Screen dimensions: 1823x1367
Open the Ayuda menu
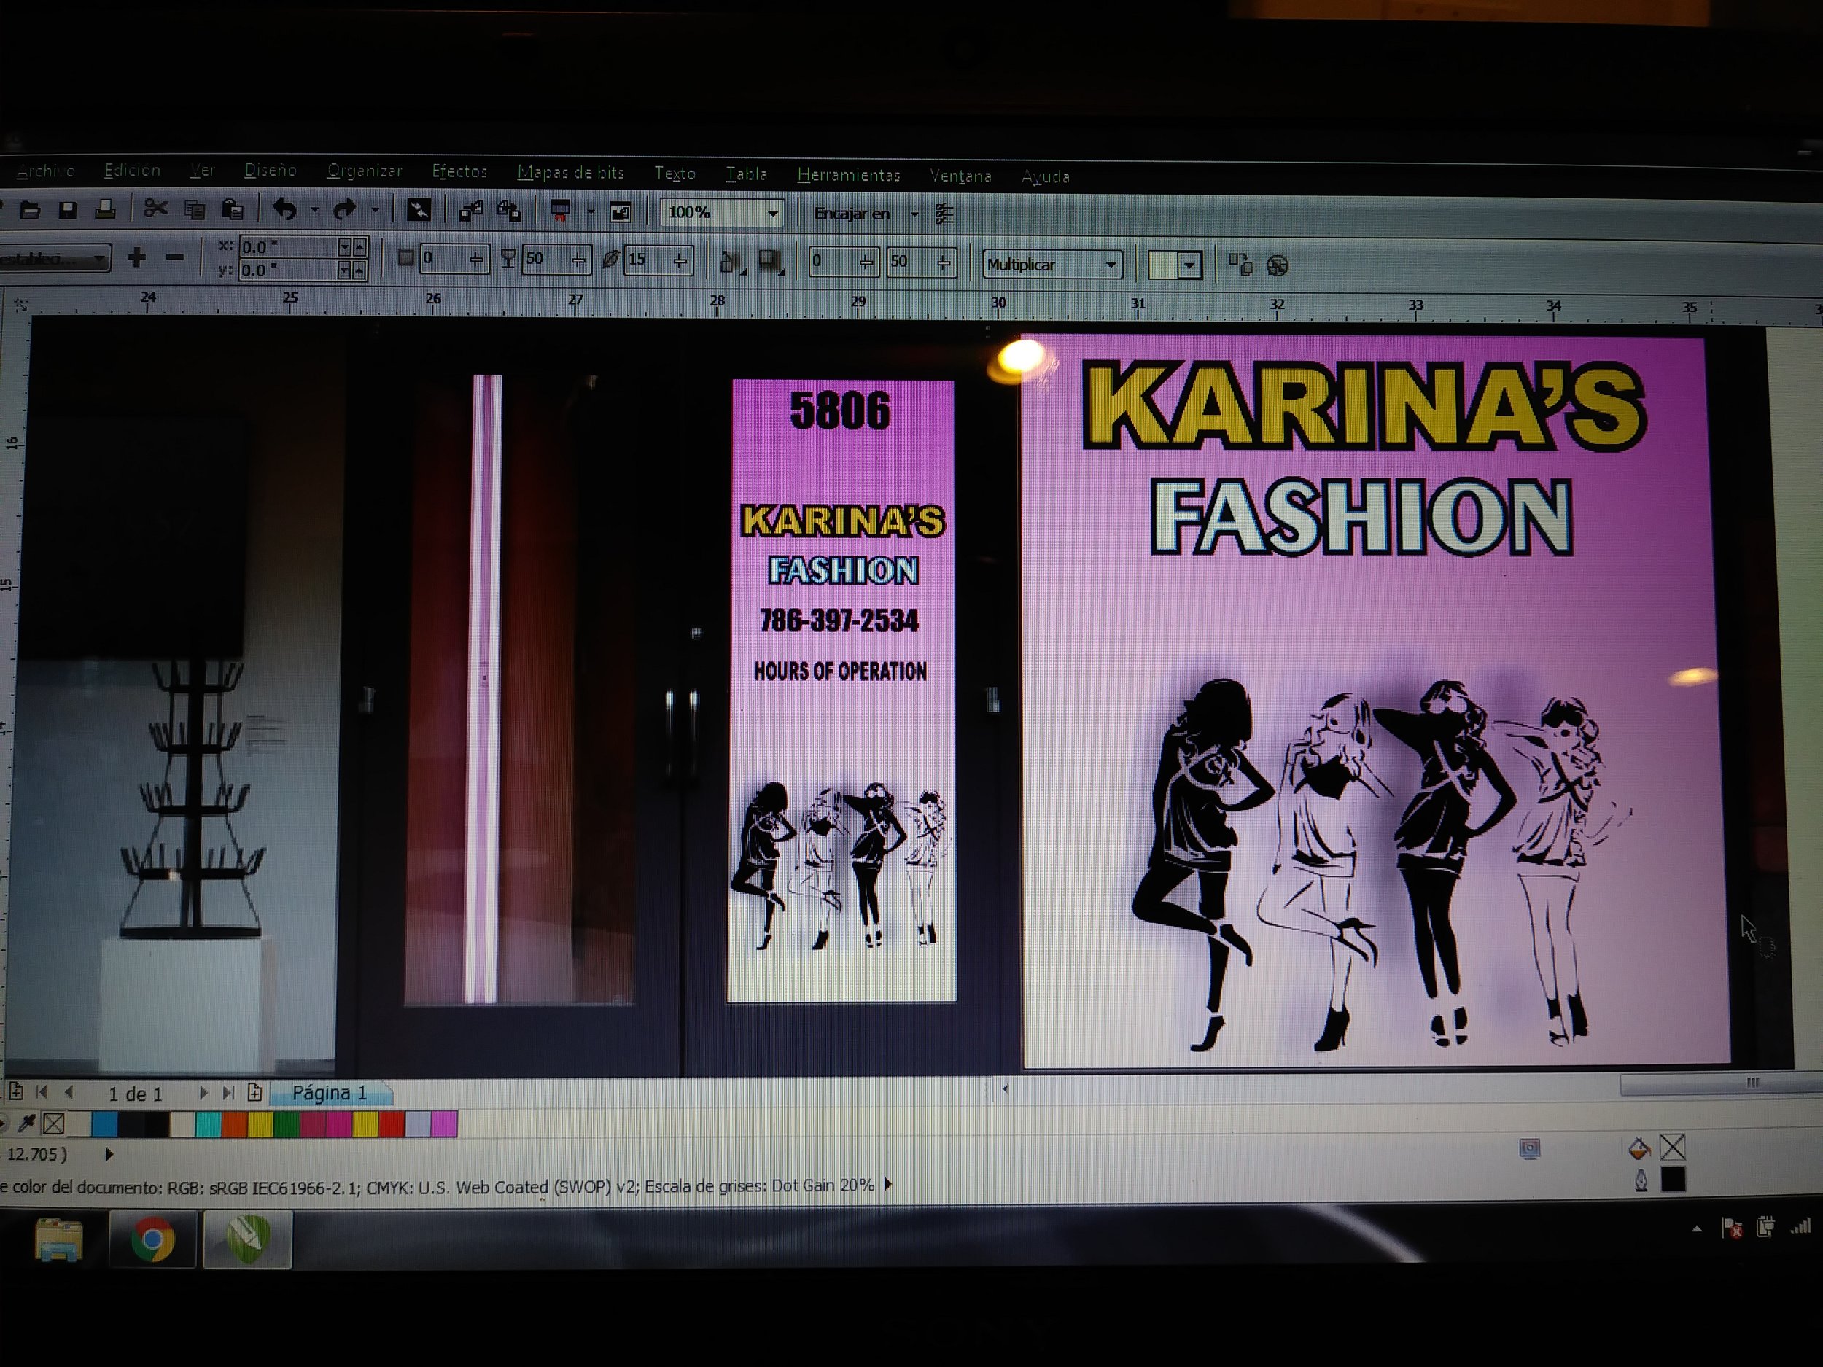coord(1045,176)
